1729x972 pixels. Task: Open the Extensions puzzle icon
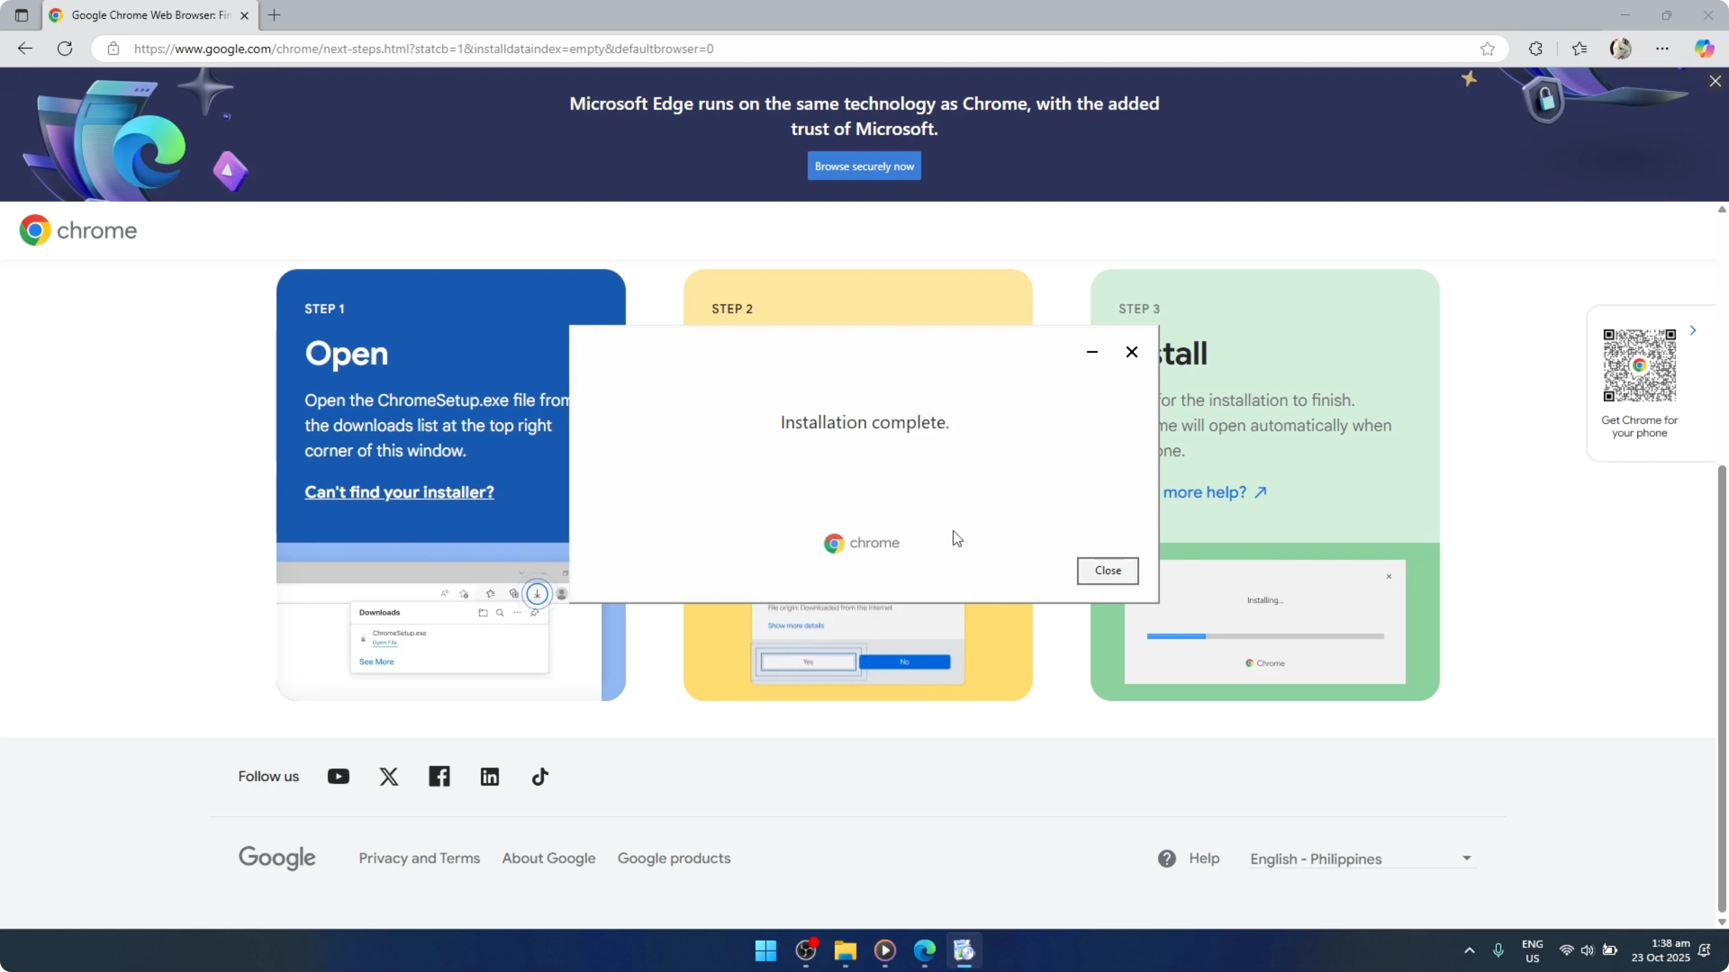tap(1536, 48)
